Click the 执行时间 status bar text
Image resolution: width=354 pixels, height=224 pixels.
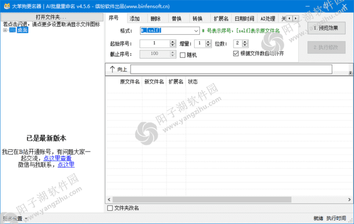[x=336, y=218]
